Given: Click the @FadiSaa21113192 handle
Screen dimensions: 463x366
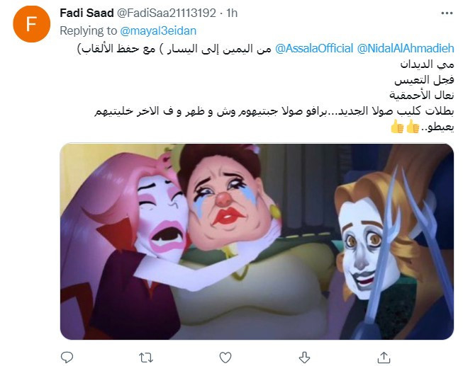Looking at the screenshot, I should click(167, 13).
